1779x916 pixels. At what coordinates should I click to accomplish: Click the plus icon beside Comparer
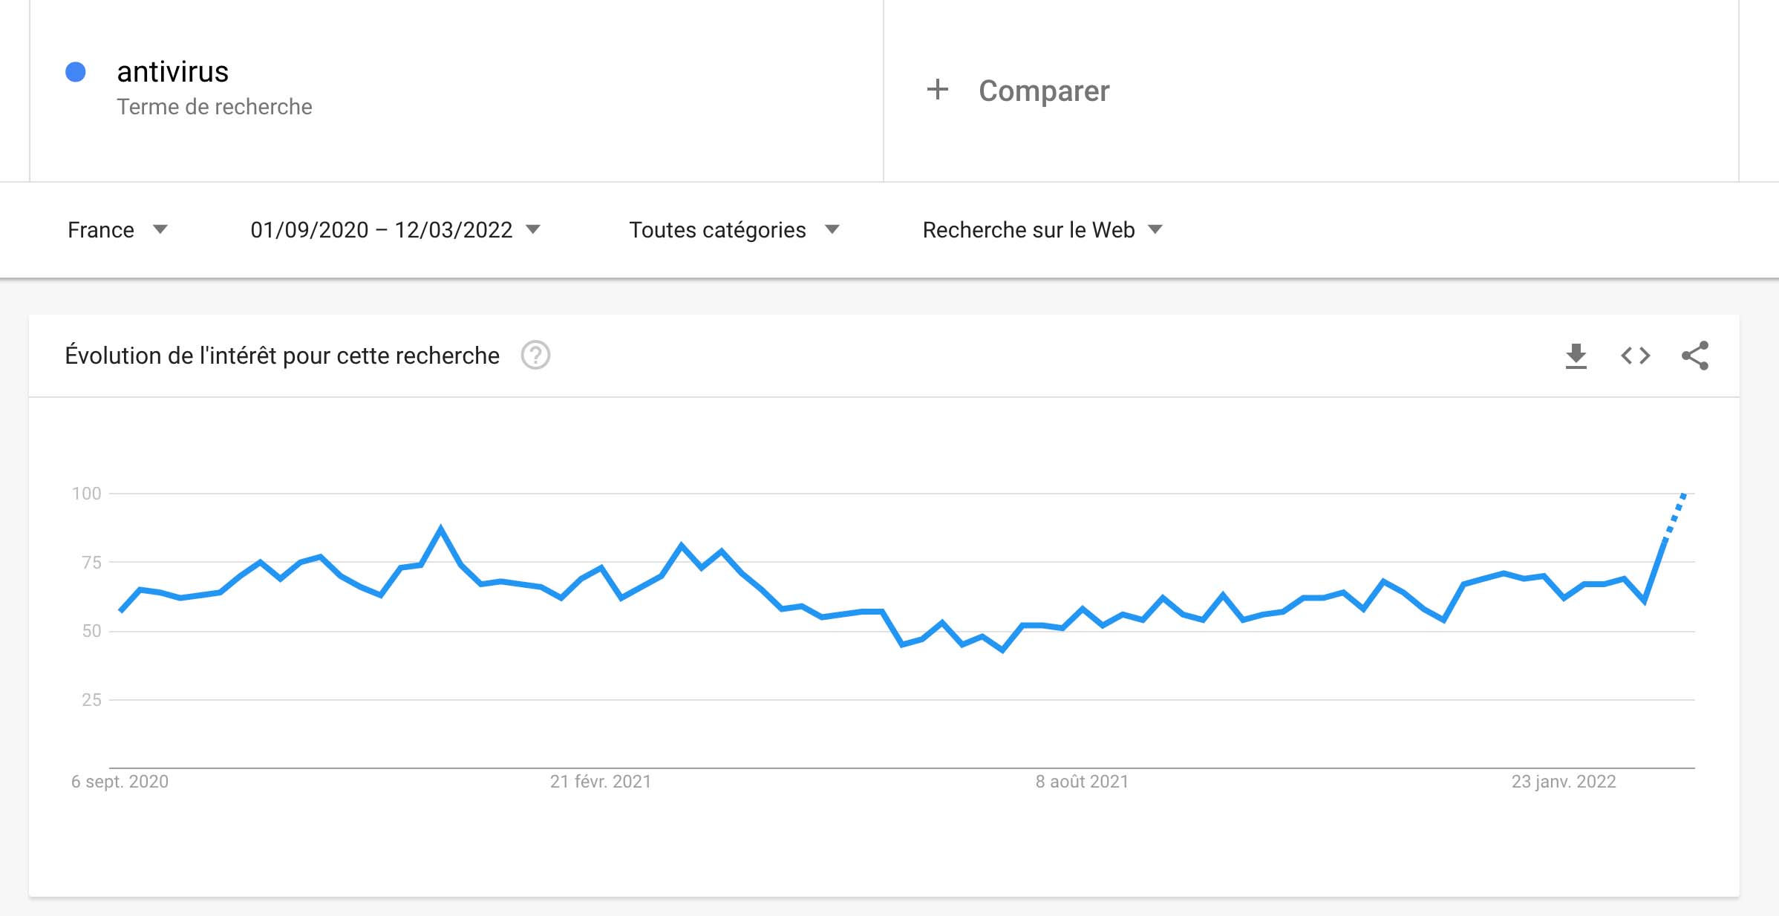[x=938, y=90]
